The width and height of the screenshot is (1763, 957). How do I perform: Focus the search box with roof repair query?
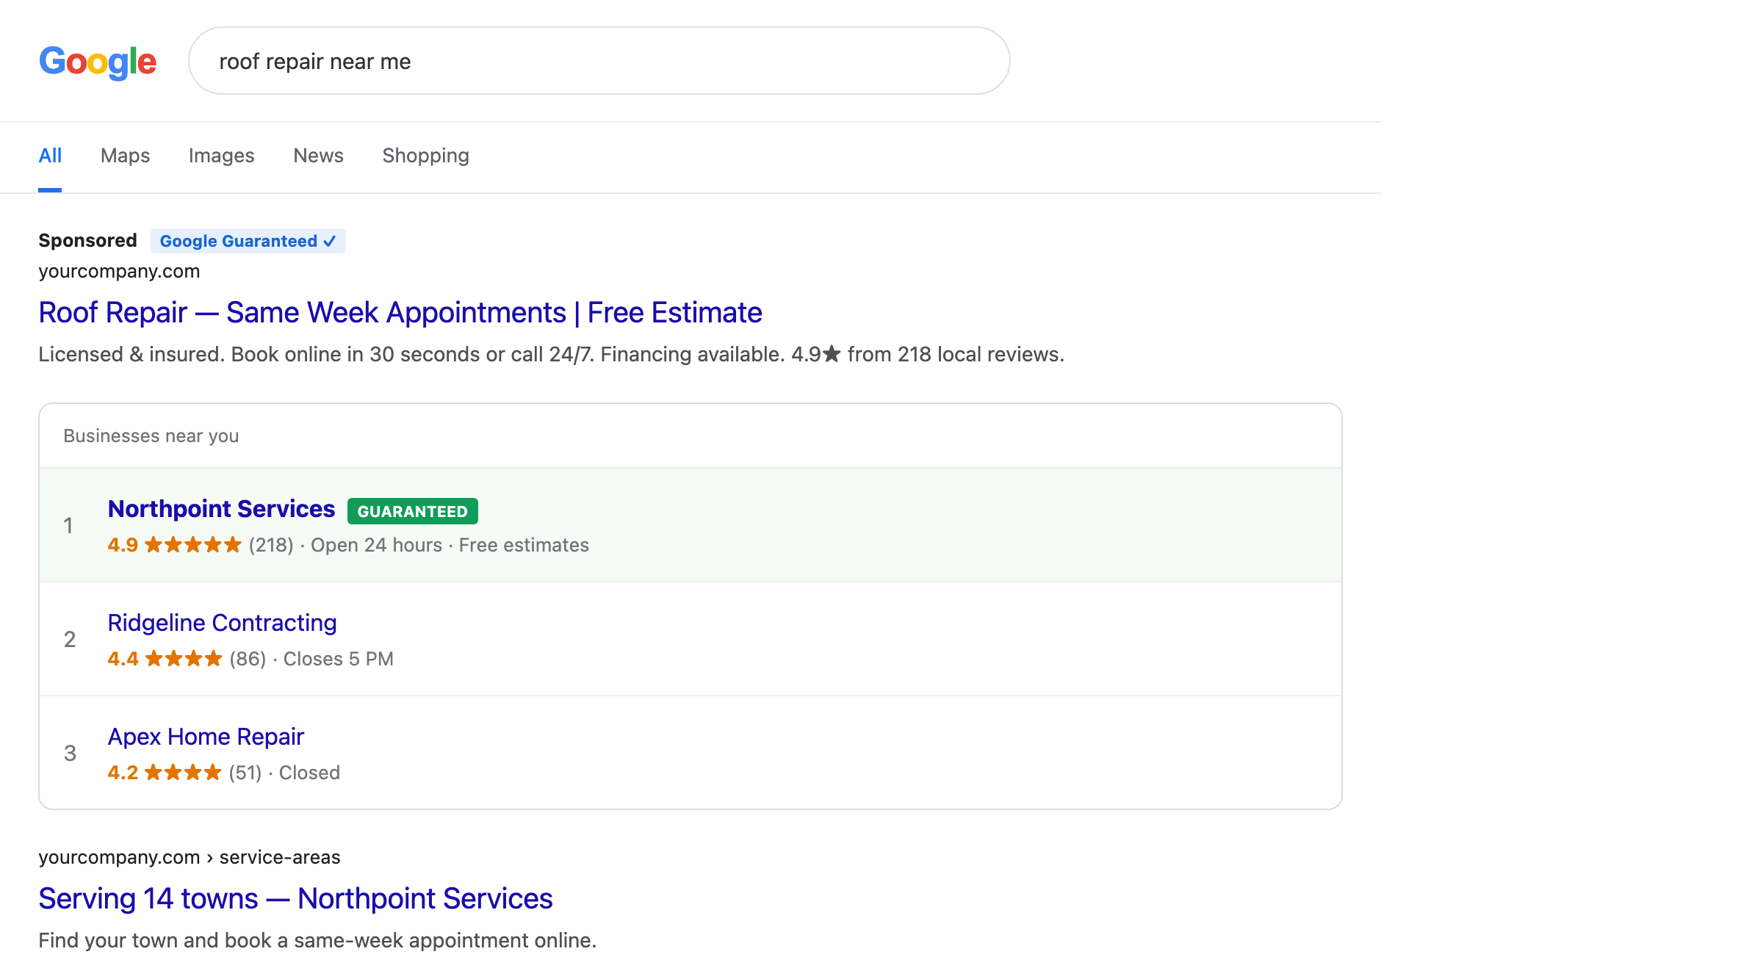pos(599,61)
